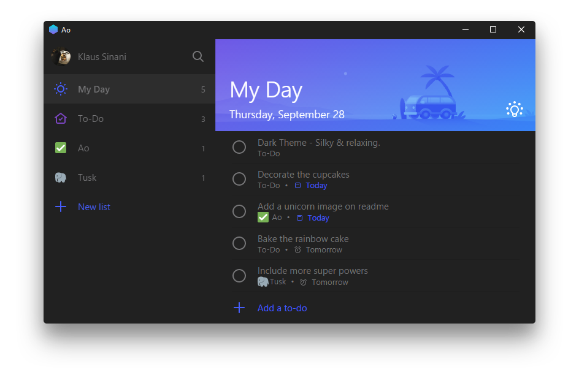Click New list link
The height and width of the screenshot is (375, 579).
tap(94, 207)
